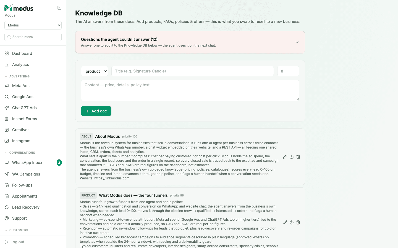Click the Support lifebuoy icon
The image size is (398, 248).
7,218
